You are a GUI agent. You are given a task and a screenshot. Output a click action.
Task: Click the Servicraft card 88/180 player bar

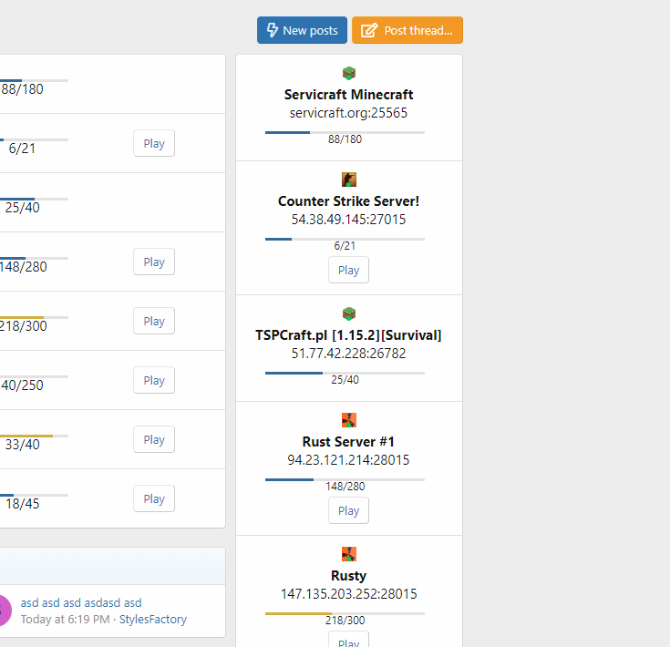345,132
